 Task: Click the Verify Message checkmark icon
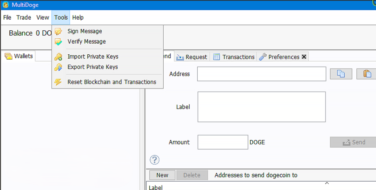(58, 41)
